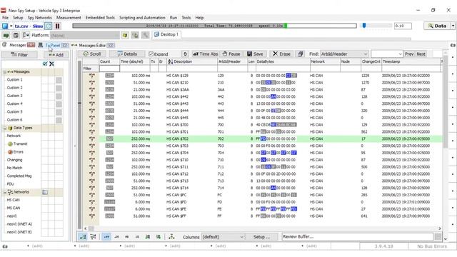This screenshot has height=257, width=457.
Task: Click the Review Buffer text field
Action: [x=358, y=236]
